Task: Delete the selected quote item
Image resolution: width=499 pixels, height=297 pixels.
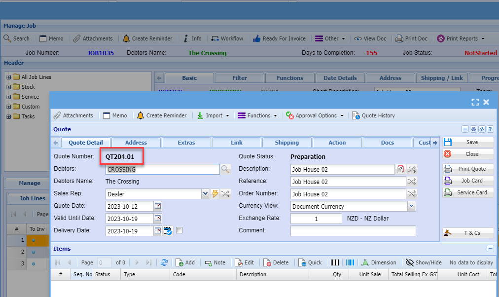Action: tap(276, 262)
